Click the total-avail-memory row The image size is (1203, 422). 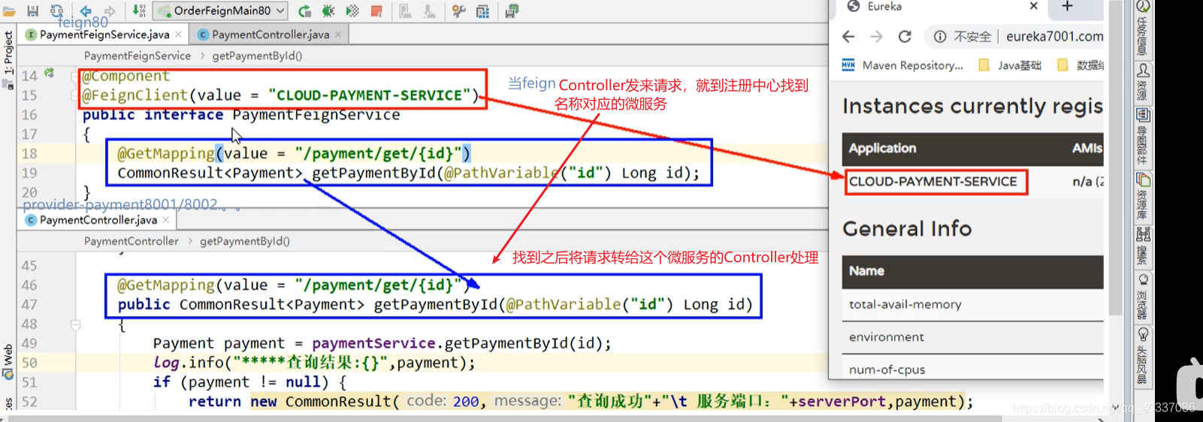coord(972,305)
